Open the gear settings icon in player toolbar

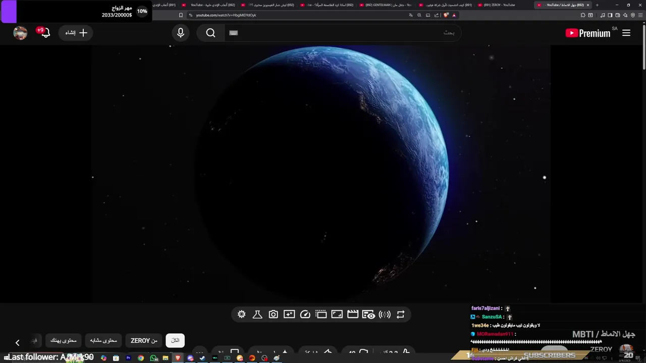[242, 315]
